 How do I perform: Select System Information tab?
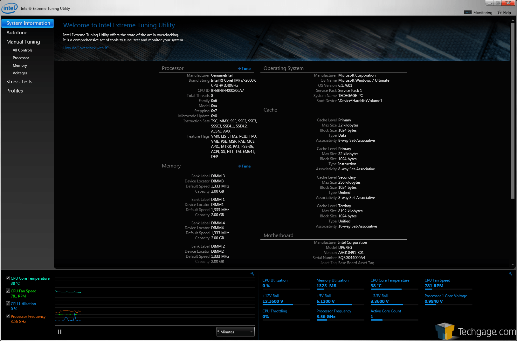point(28,23)
